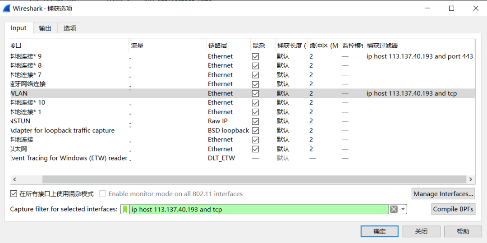Confirm with the 确定 button
This screenshot has height=243, width=487.
[380, 231]
